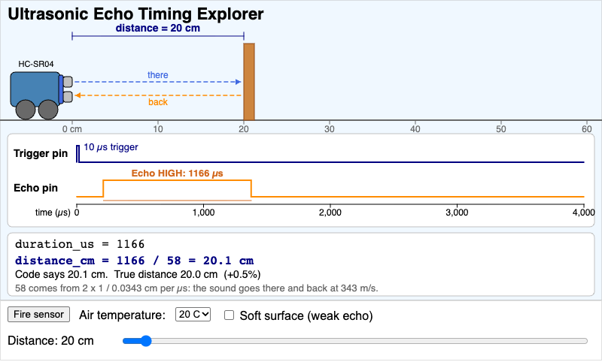602x362 pixels.
Task: Click the 2,000 tick on the time axis
Action: point(330,213)
